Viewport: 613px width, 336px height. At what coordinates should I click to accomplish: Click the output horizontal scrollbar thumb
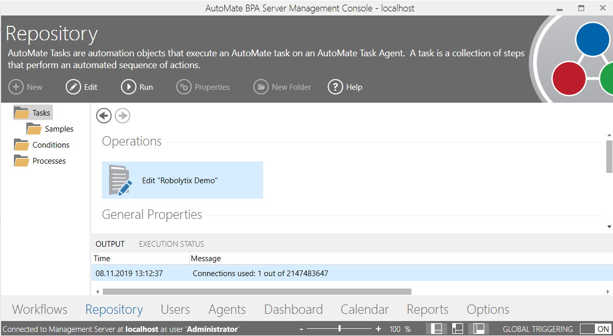[257, 292]
